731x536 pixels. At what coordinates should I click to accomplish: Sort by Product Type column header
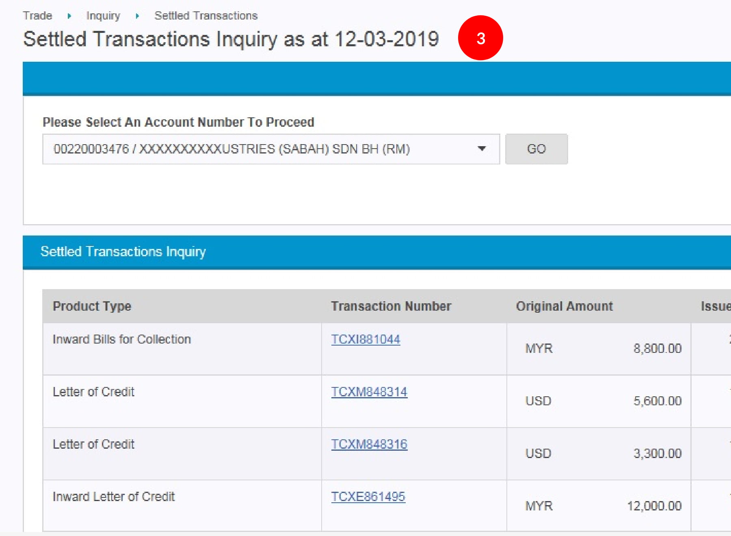click(x=92, y=306)
